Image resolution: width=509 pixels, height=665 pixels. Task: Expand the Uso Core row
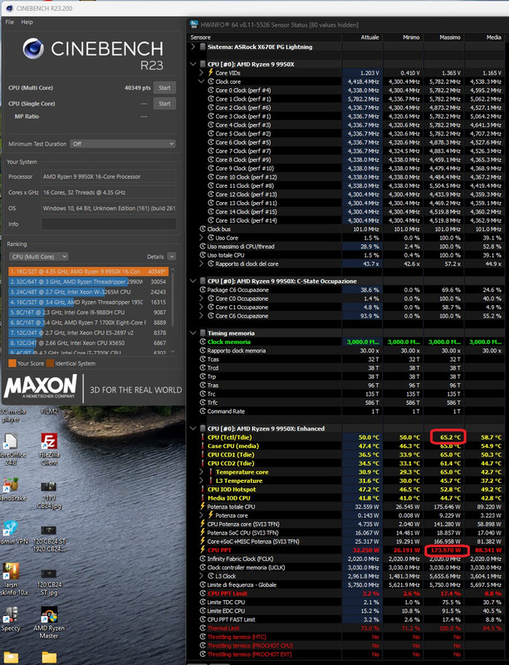click(201, 238)
